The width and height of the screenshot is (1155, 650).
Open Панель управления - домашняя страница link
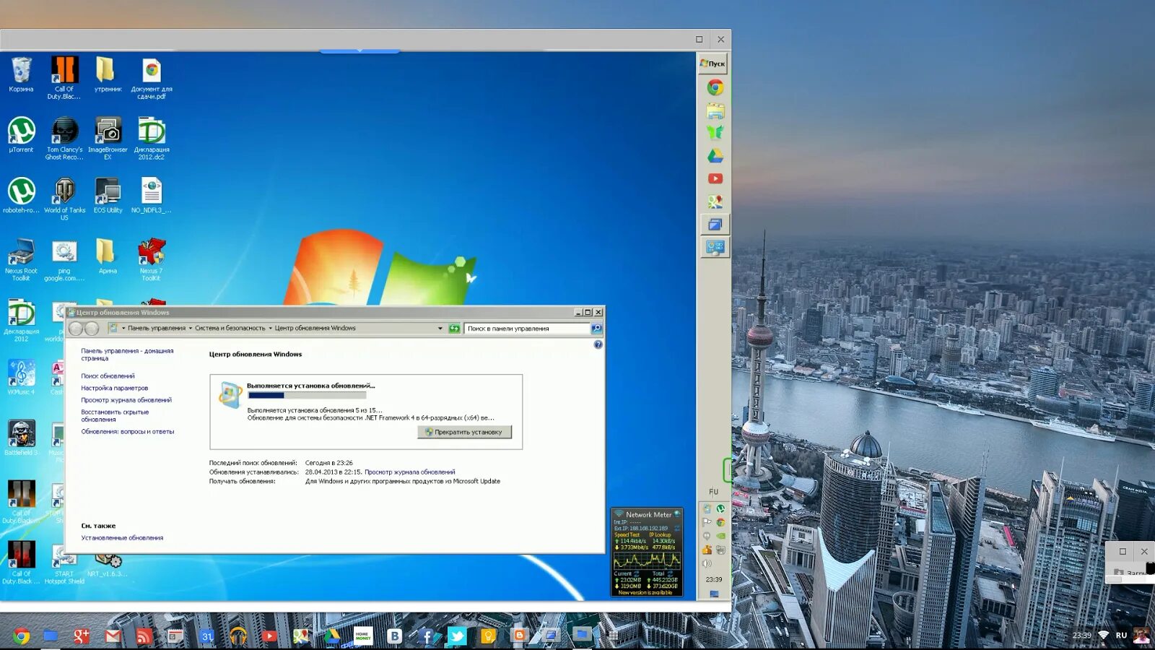coord(127,355)
